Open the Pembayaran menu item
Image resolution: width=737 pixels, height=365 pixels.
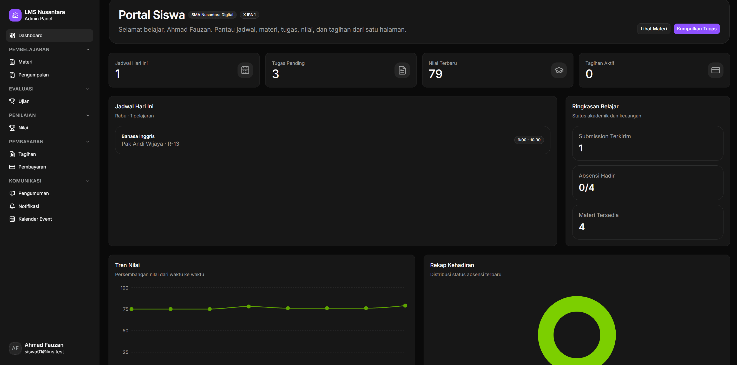[49, 167]
